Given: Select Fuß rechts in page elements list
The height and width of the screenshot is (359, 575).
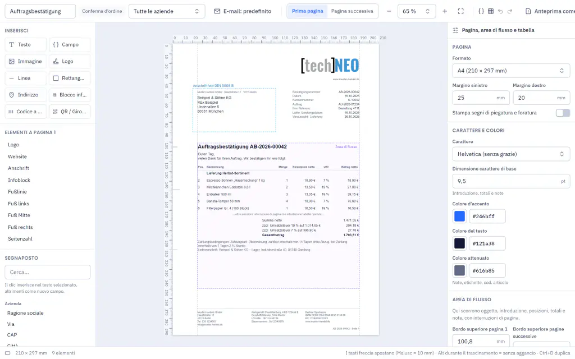Looking at the screenshot, I should pos(20,228).
